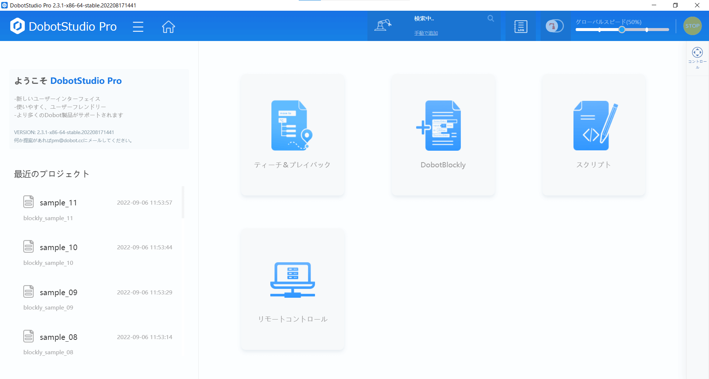Click the blockly_sample_08 path text

click(48, 352)
